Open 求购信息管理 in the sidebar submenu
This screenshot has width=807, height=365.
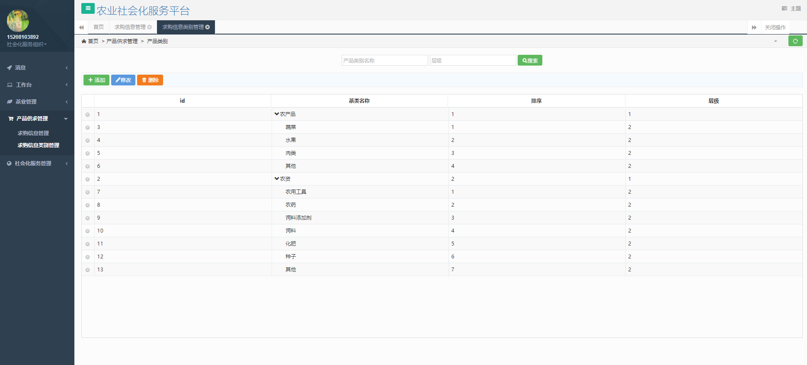pos(33,133)
